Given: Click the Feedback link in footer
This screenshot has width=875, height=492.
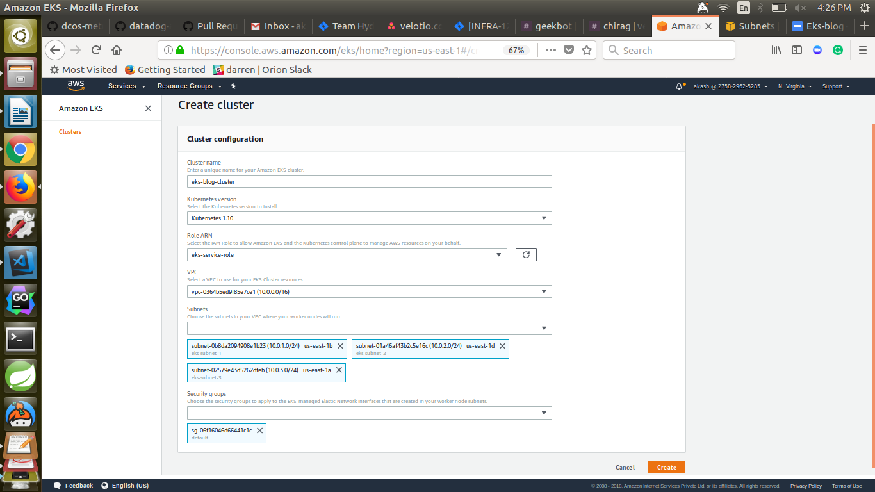Looking at the screenshot, I should (x=73, y=486).
